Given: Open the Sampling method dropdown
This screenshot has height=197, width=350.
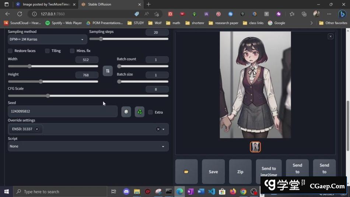Looking at the screenshot, I should pos(47,39).
